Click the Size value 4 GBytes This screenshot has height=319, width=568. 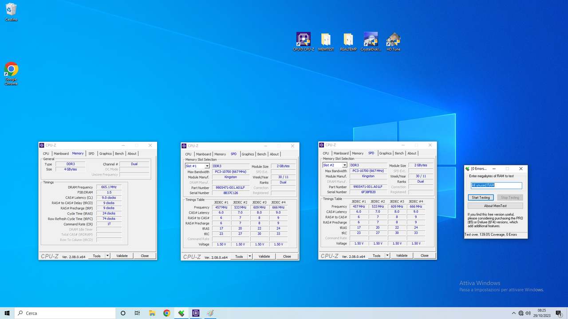coord(71,169)
